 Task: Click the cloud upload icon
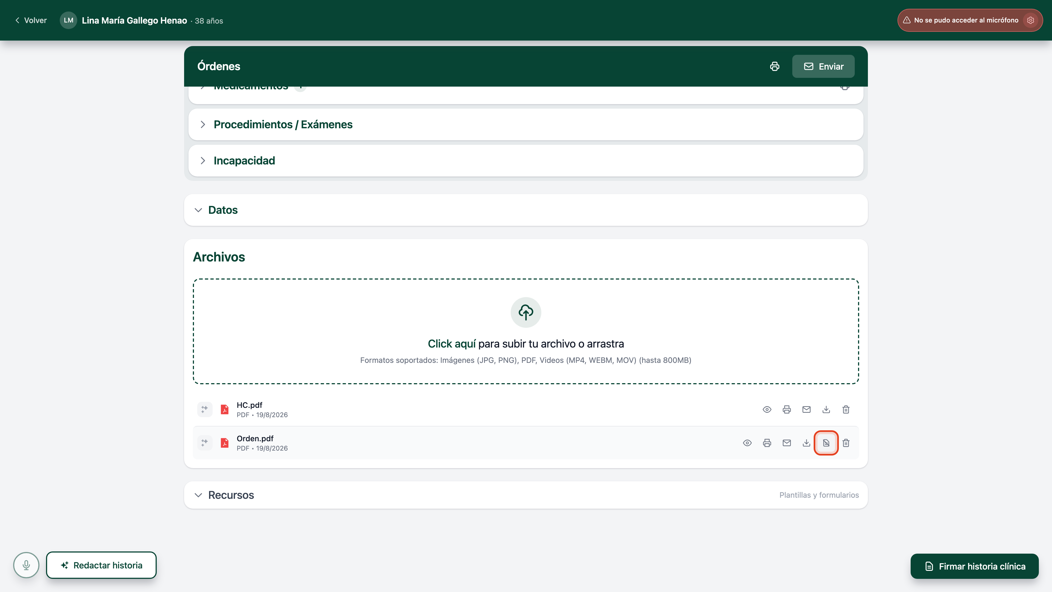(526, 312)
